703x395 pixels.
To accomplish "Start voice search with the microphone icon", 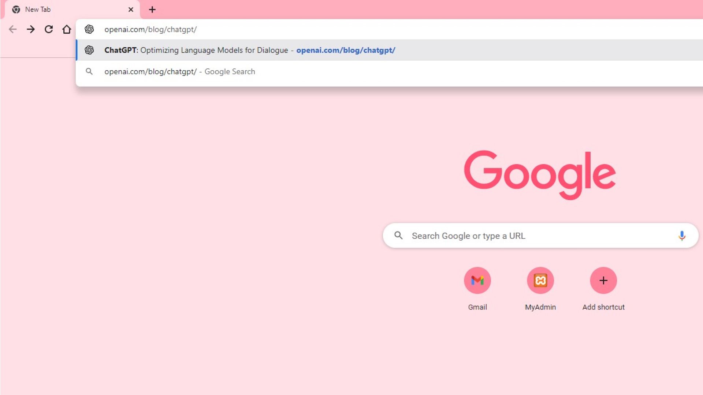I will 682,236.
